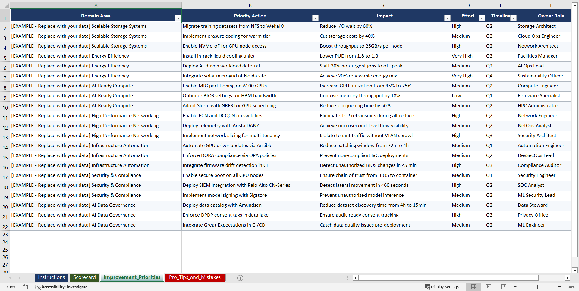This screenshot has width=579, height=291.
Task: Click the right sheet navigation arrow
Action: coord(19,278)
